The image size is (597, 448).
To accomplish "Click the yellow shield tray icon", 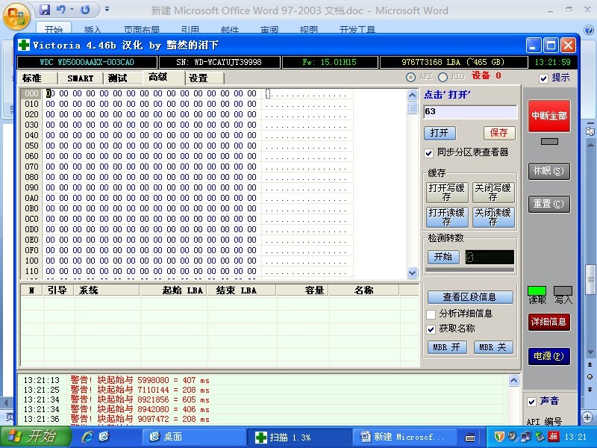I will tap(499, 437).
